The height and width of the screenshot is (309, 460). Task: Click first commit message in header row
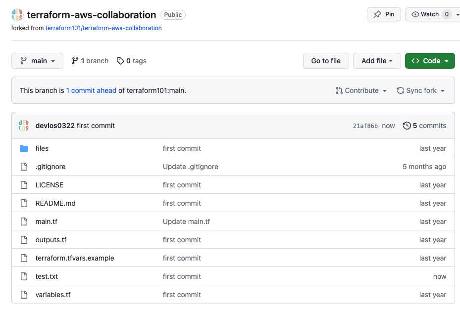point(96,126)
